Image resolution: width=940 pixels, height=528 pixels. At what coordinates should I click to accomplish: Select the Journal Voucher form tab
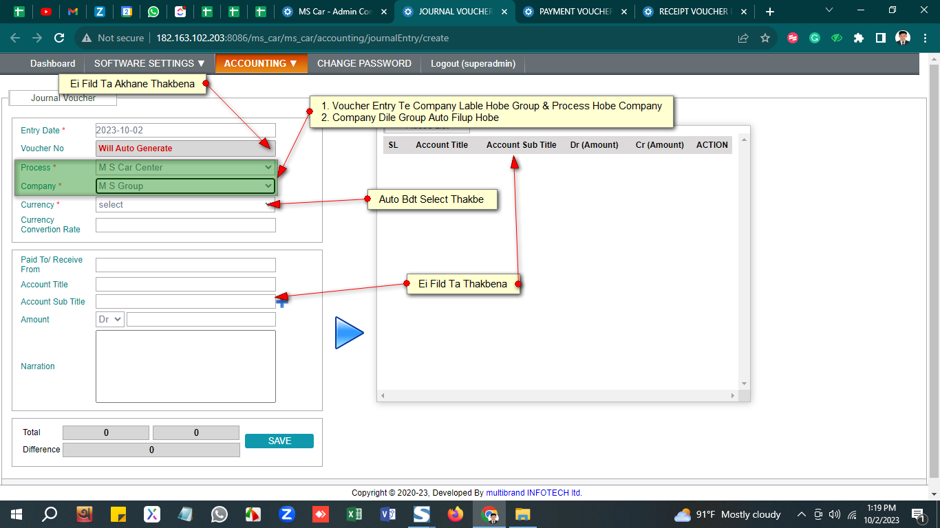[63, 98]
